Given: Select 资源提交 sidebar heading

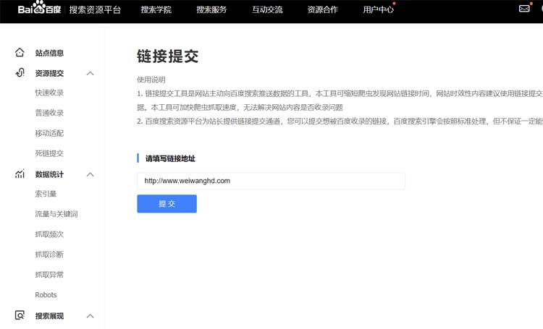Looking at the screenshot, I should point(49,73).
